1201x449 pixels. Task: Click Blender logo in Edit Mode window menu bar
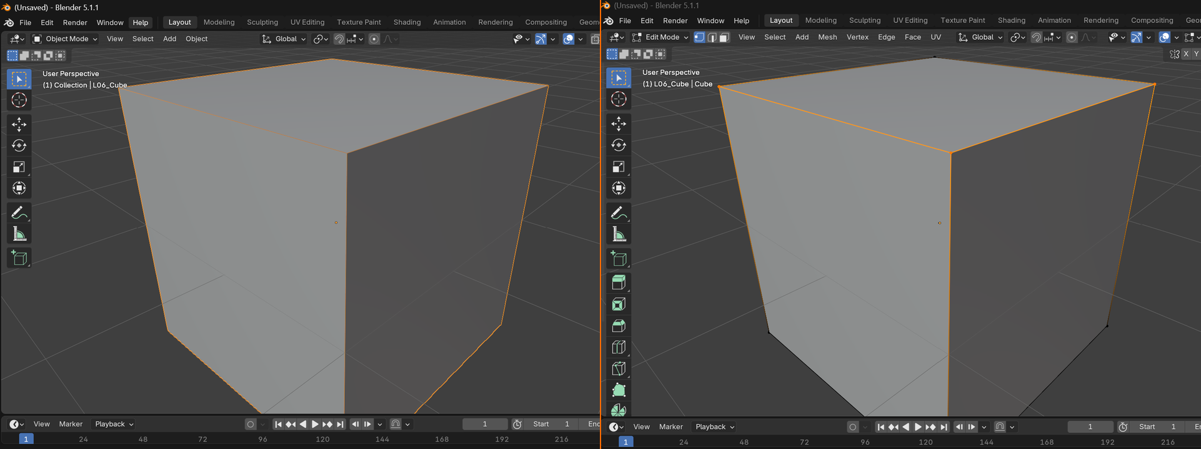pos(609,21)
